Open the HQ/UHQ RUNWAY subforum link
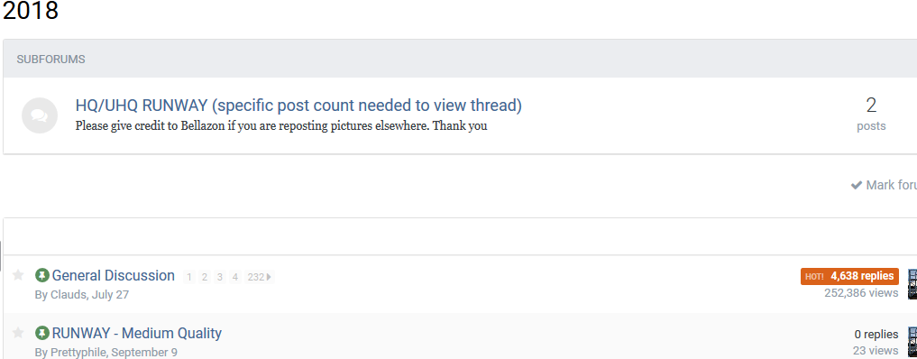917x359 pixels. [298, 106]
